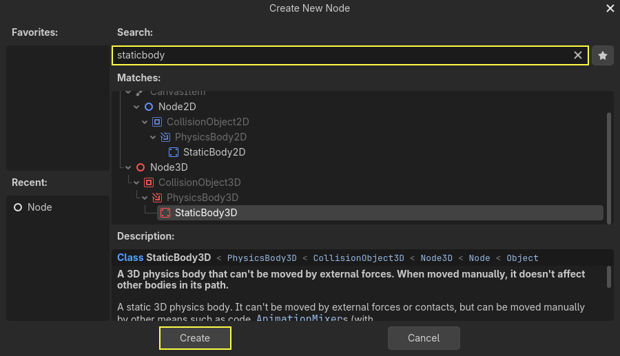Collapse the CollisionObject2D branch
The height and width of the screenshot is (356, 620).
pos(145,122)
